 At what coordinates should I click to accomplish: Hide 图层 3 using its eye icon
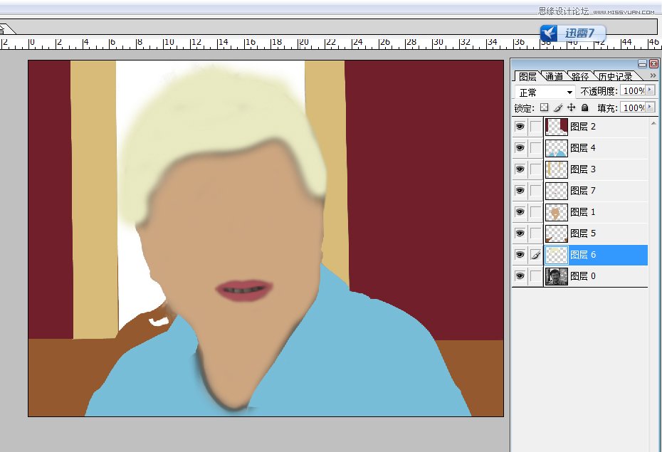click(x=520, y=169)
